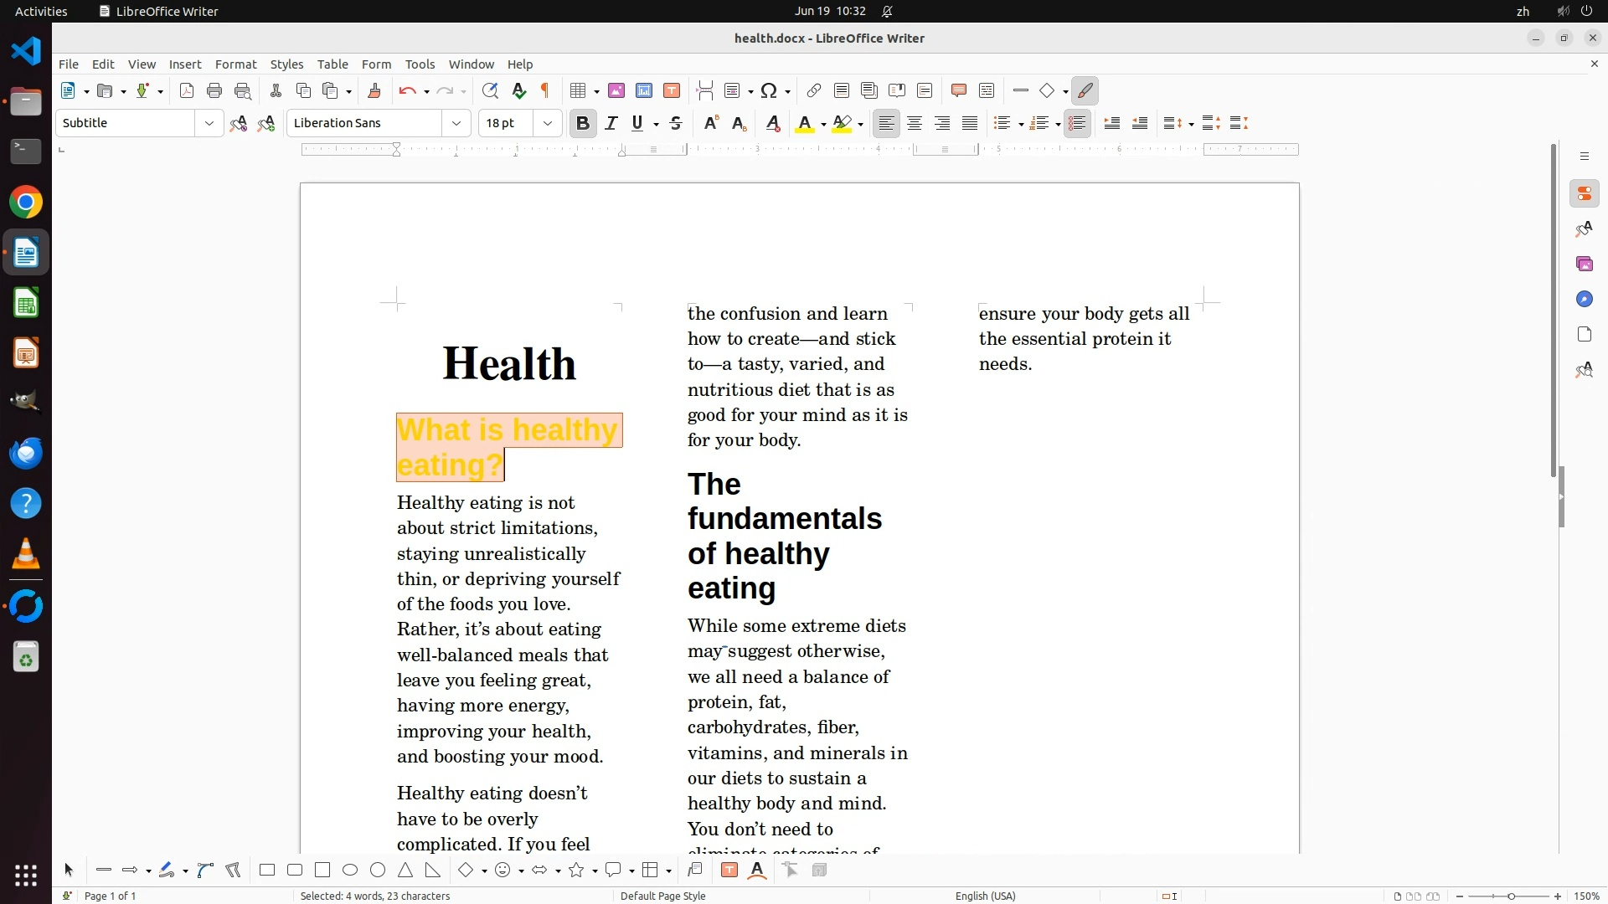Screen dimensions: 1608x904
Task: Select the Ellipse shape tool
Action: coord(350,871)
